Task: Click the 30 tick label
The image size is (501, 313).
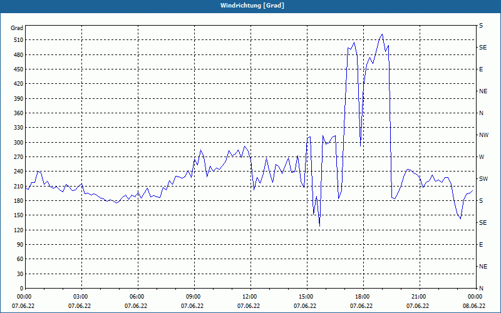Action: tap(20, 274)
